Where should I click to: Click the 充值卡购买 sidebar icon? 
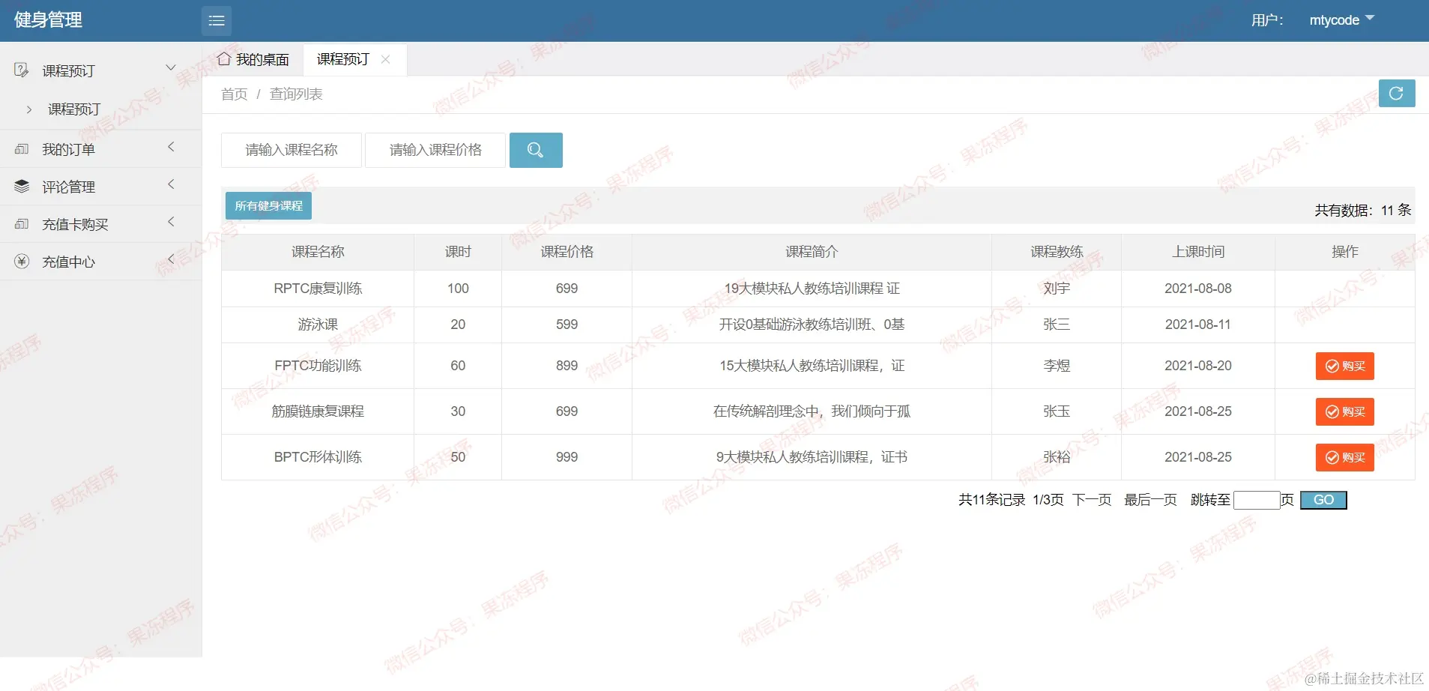(x=22, y=224)
